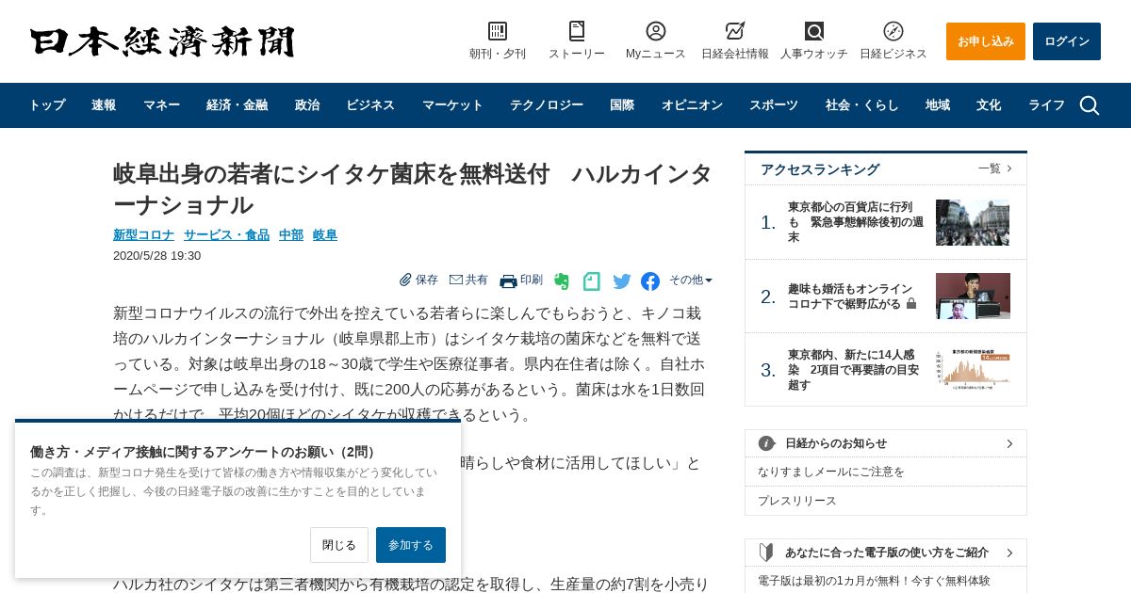This screenshot has height=593, width=1131.
Task: Open the 地域 navigation item
Action: [x=938, y=105]
